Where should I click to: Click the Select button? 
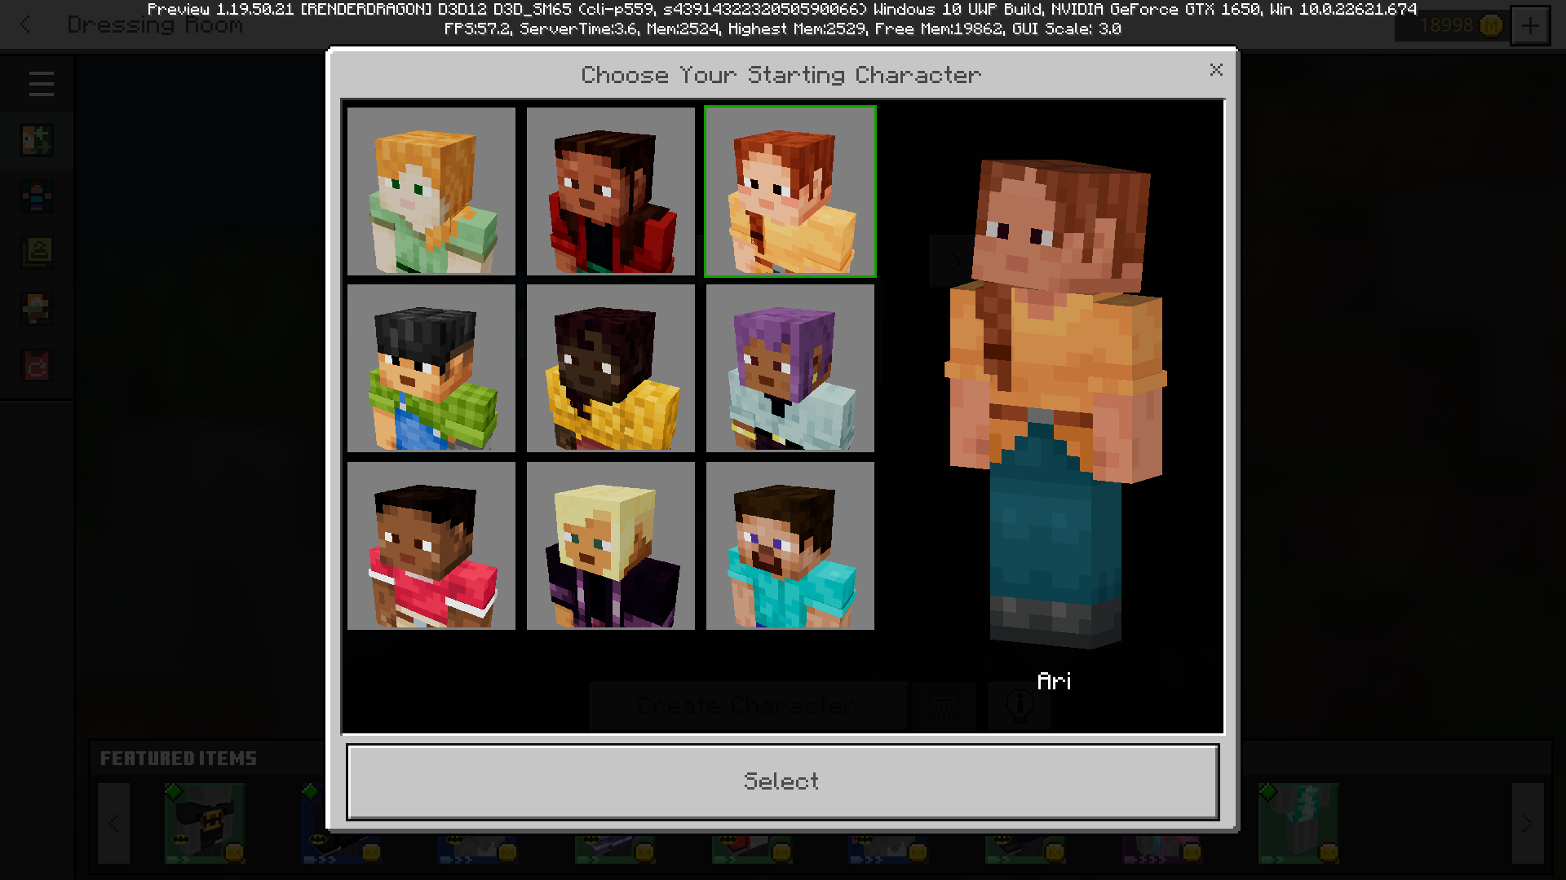782,781
